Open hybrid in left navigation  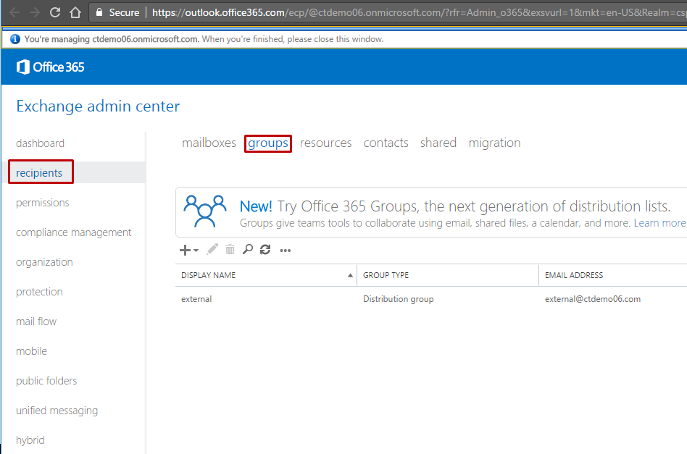coord(30,440)
